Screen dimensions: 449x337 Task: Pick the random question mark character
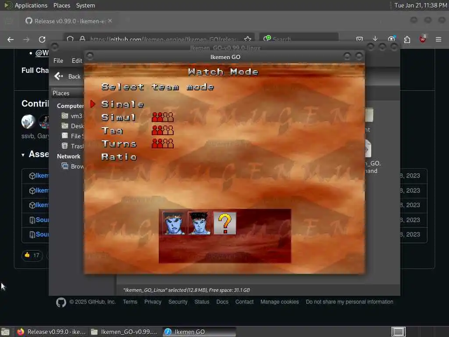click(x=225, y=223)
